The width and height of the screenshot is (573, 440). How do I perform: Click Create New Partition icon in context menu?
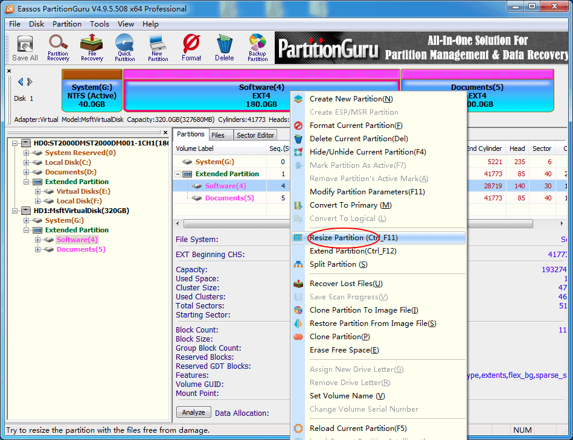298,99
